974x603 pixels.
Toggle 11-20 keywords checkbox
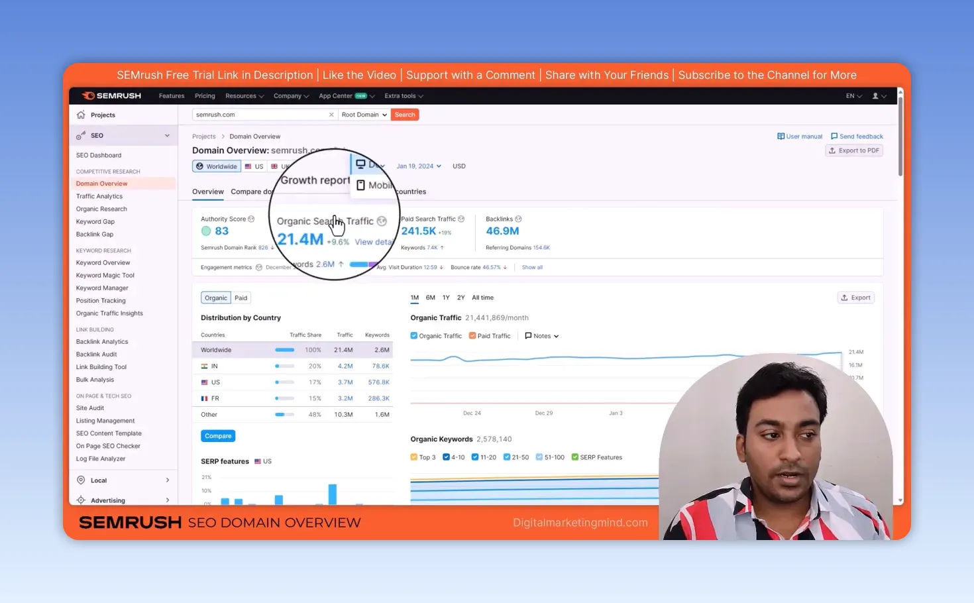[475, 457]
